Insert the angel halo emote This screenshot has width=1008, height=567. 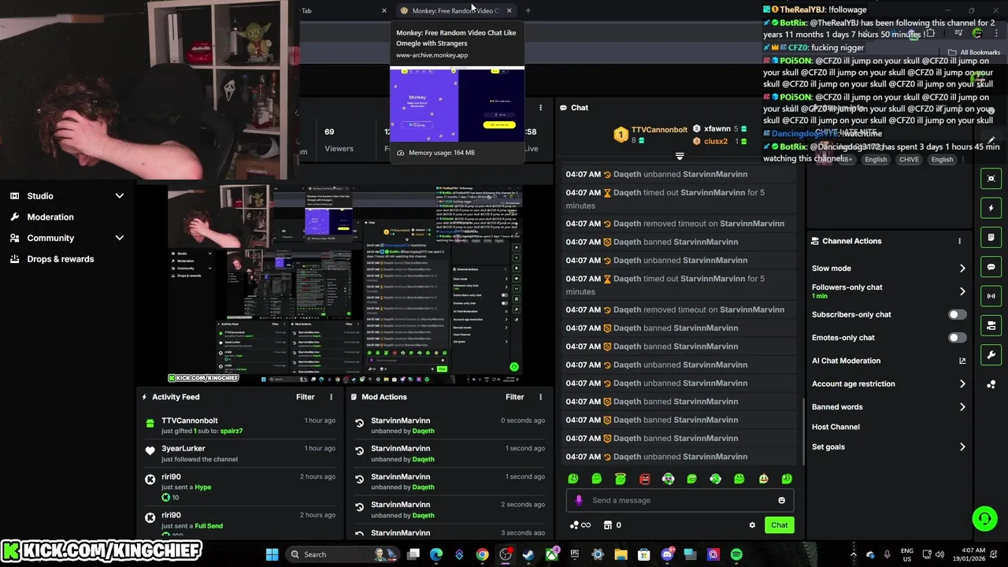(621, 479)
